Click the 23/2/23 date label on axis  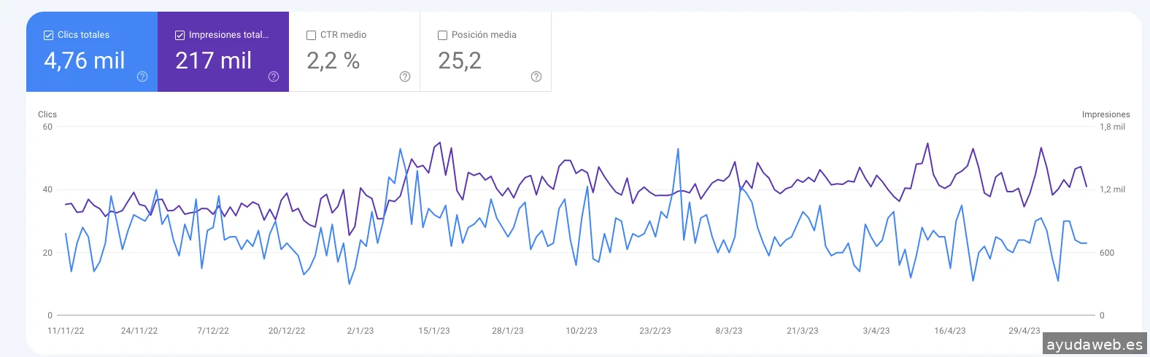tap(655, 331)
